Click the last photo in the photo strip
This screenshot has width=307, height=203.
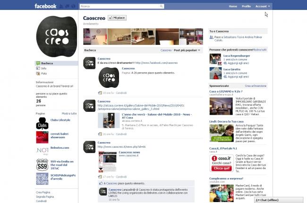click(x=191, y=37)
